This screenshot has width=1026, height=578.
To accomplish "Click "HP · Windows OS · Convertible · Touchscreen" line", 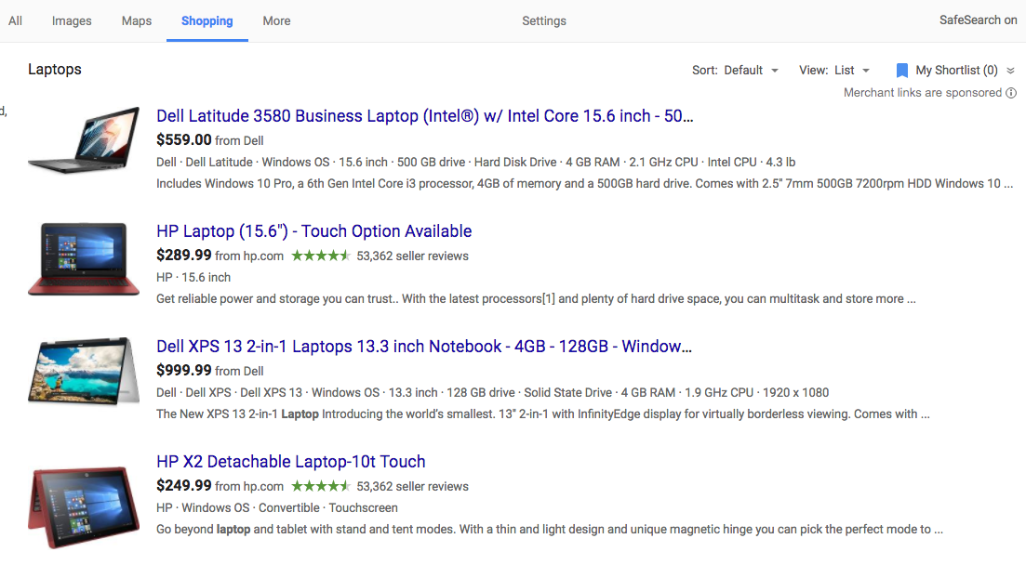I will 277,508.
